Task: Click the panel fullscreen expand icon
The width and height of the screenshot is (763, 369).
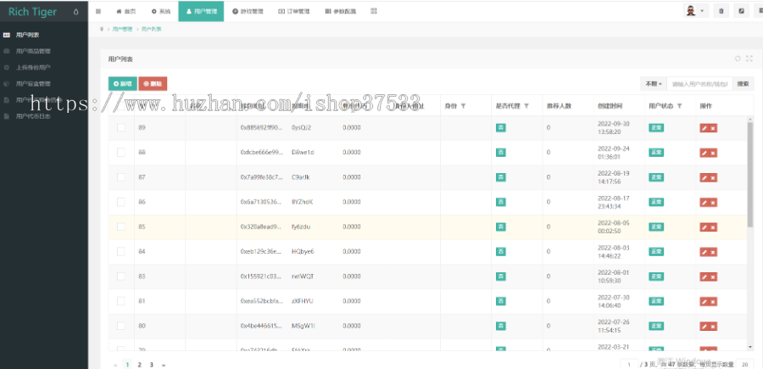Action: tap(749, 59)
